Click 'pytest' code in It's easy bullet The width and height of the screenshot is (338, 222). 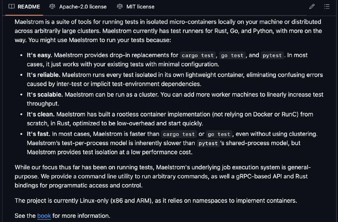(272, 56)
